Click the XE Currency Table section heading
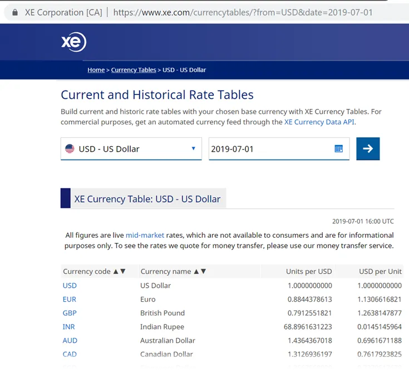Screen dimensions: 409x370 click(147, 199)
